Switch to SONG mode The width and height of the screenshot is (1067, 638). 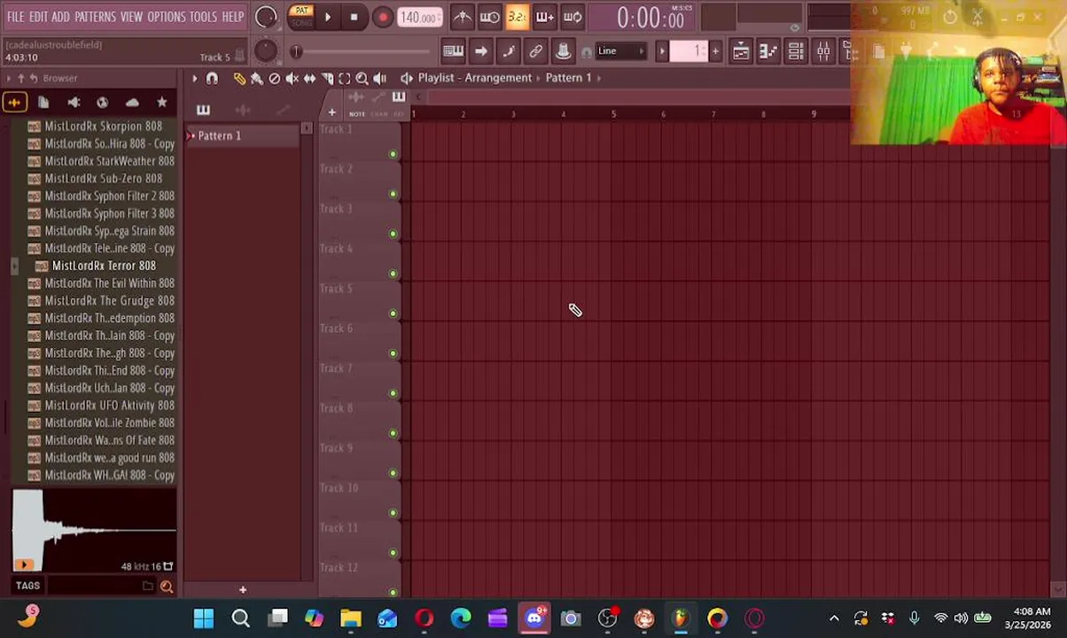301,22
